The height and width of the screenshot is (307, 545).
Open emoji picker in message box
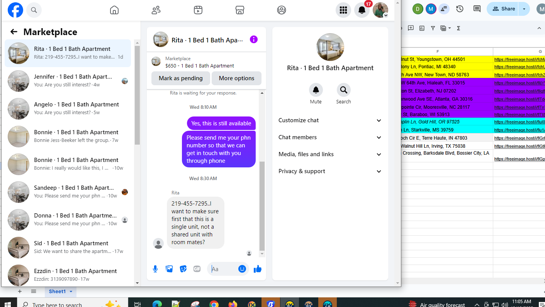242,269
